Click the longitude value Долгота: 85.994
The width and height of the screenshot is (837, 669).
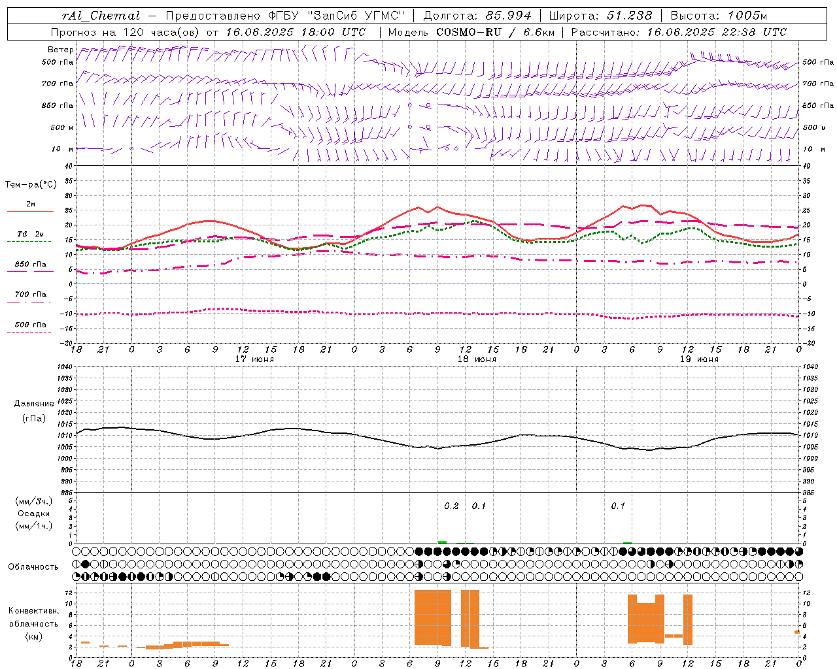477,16
